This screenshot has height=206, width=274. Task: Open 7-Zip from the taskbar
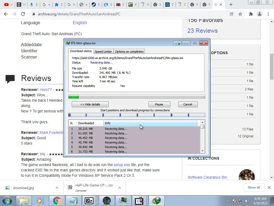[89, 201]
